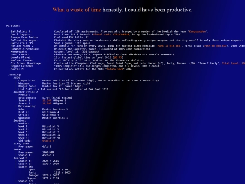Image resolution: width=245 pixels, height=184 pixels.
Task: Click the '-Fallout New Vegas:' label
Action: [24, 40]
